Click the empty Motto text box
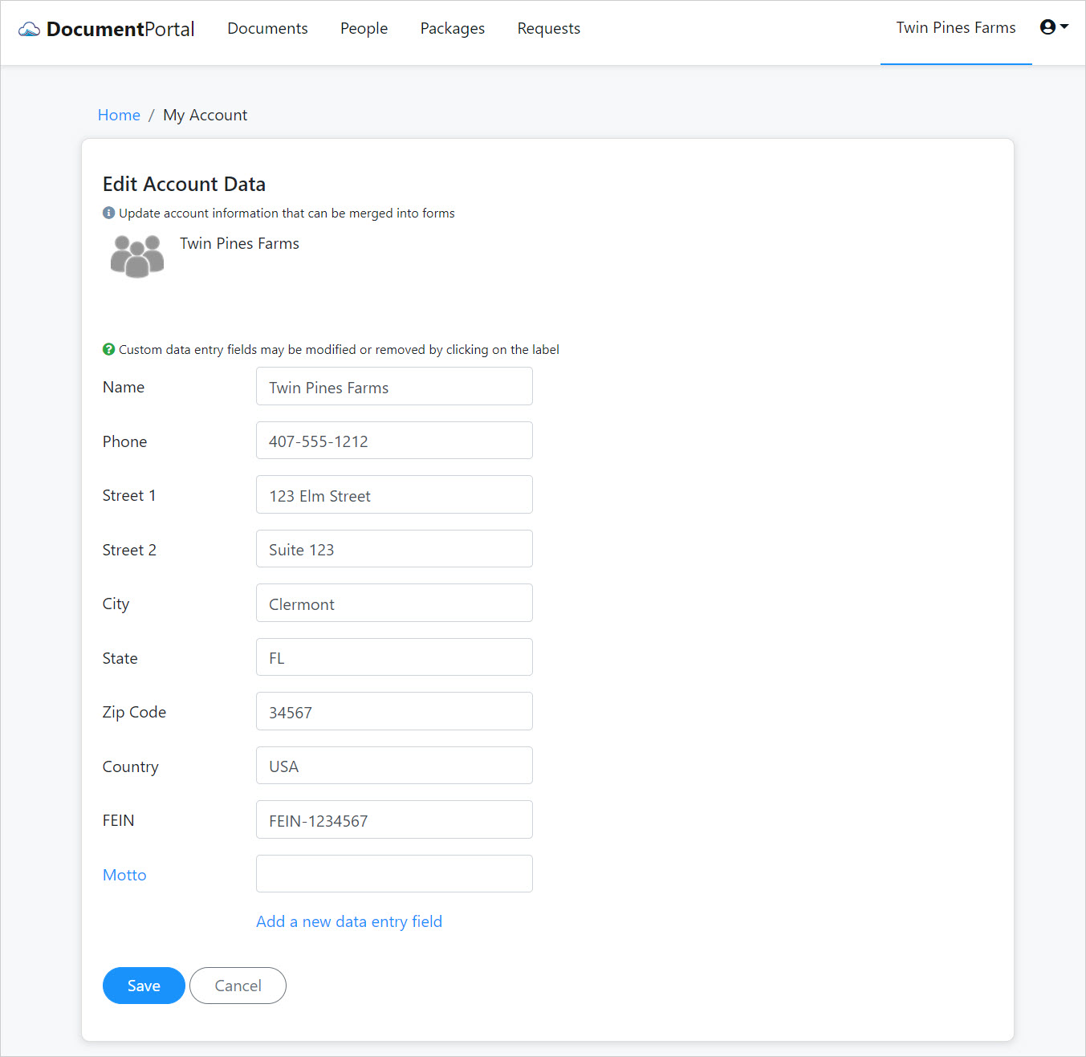 (x=393, y=873)
